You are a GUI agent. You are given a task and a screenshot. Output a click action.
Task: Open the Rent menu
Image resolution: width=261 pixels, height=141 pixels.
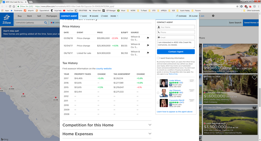(x=29, y=16)
